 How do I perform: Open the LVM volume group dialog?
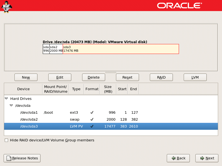point(195,77)
